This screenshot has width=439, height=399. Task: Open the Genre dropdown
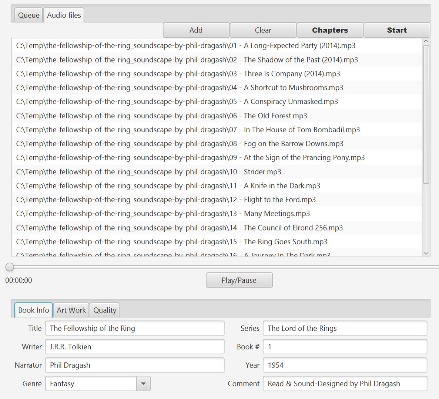[x=143, y=383]
